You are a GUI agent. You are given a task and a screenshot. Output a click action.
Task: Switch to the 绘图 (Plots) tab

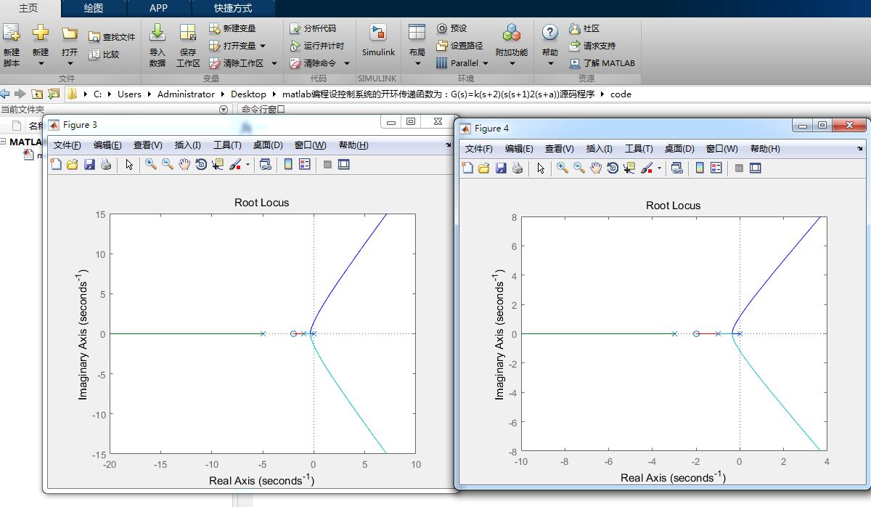(94, 8)
